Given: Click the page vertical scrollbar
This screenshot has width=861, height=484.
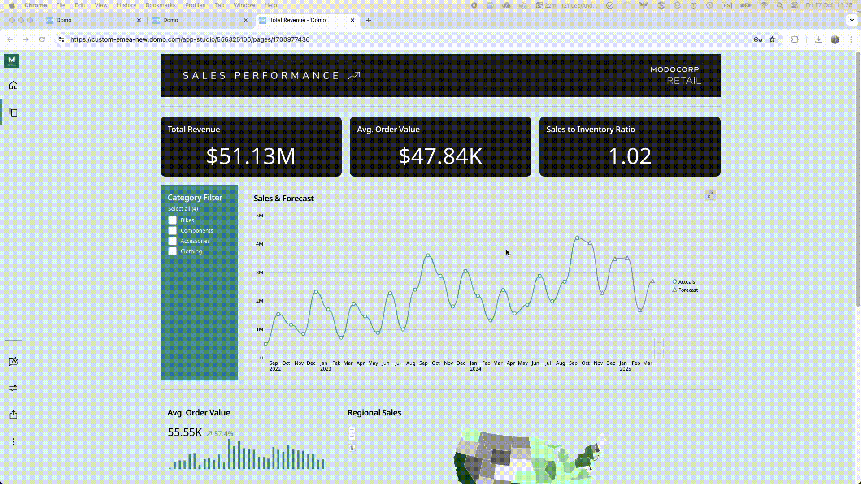Looking at the screenshot, I should point(857,179).
